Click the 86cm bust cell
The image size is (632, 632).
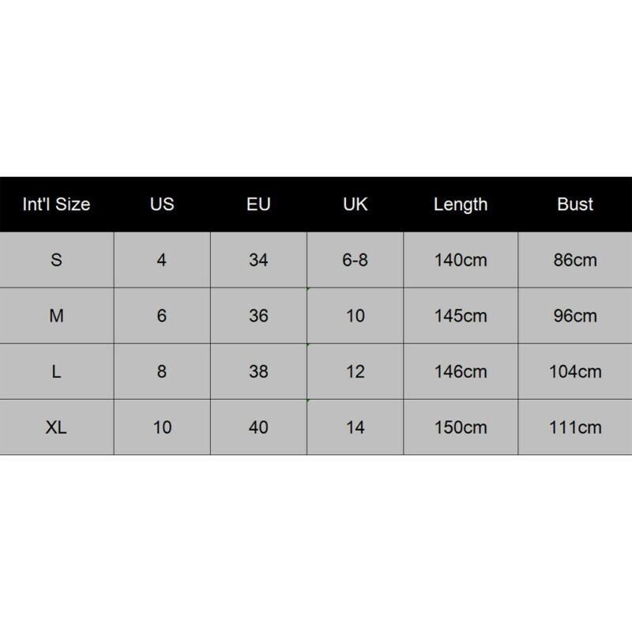(x=575, y=260)
